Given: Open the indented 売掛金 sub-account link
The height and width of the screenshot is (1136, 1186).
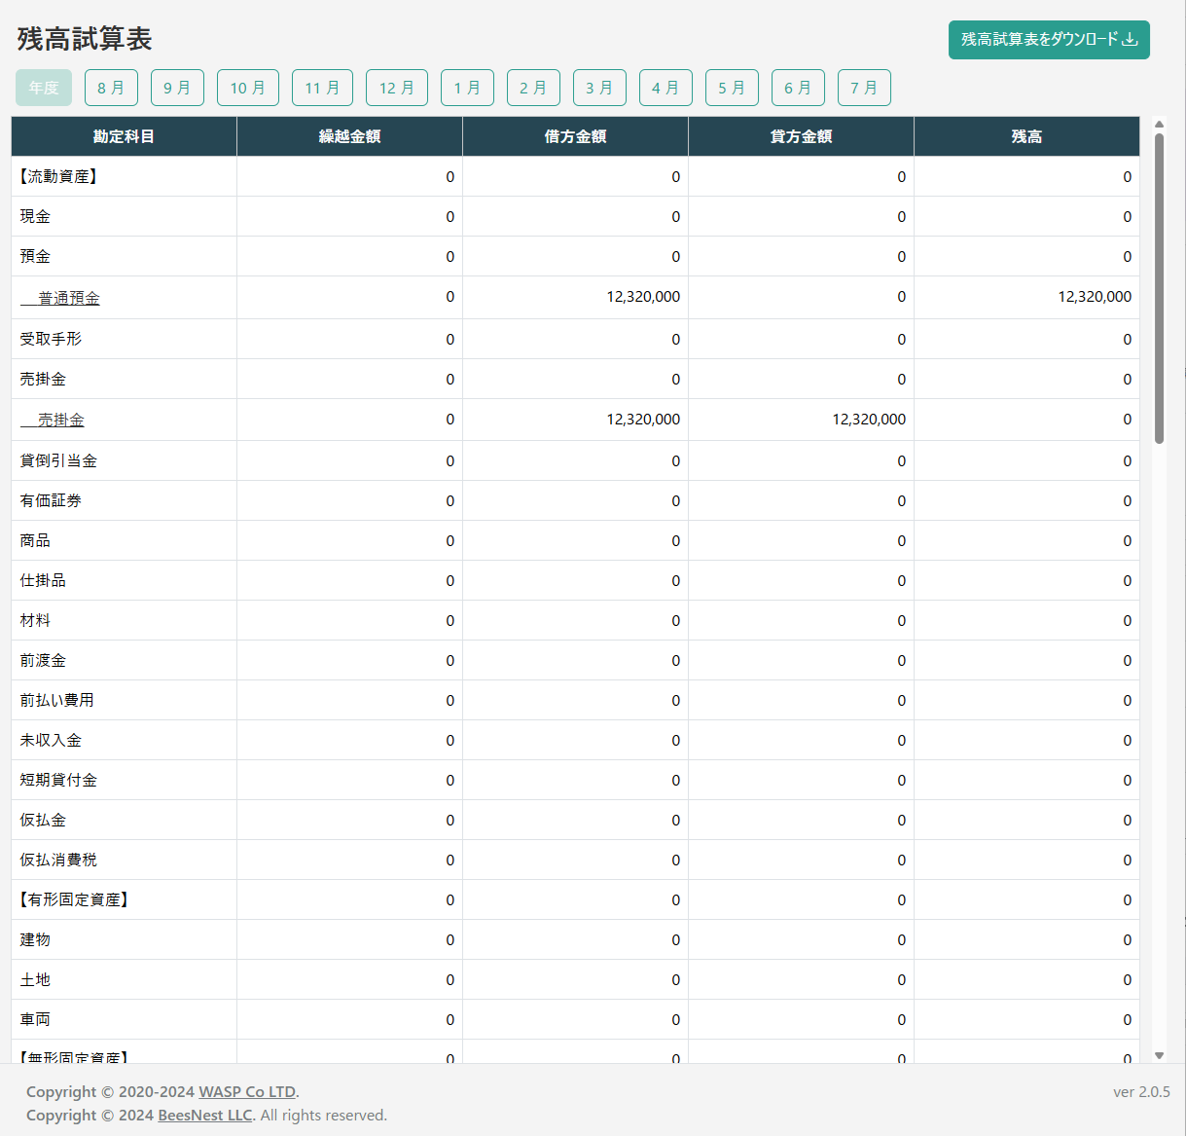Looking at the screenshot, I should tap(53, 420).
